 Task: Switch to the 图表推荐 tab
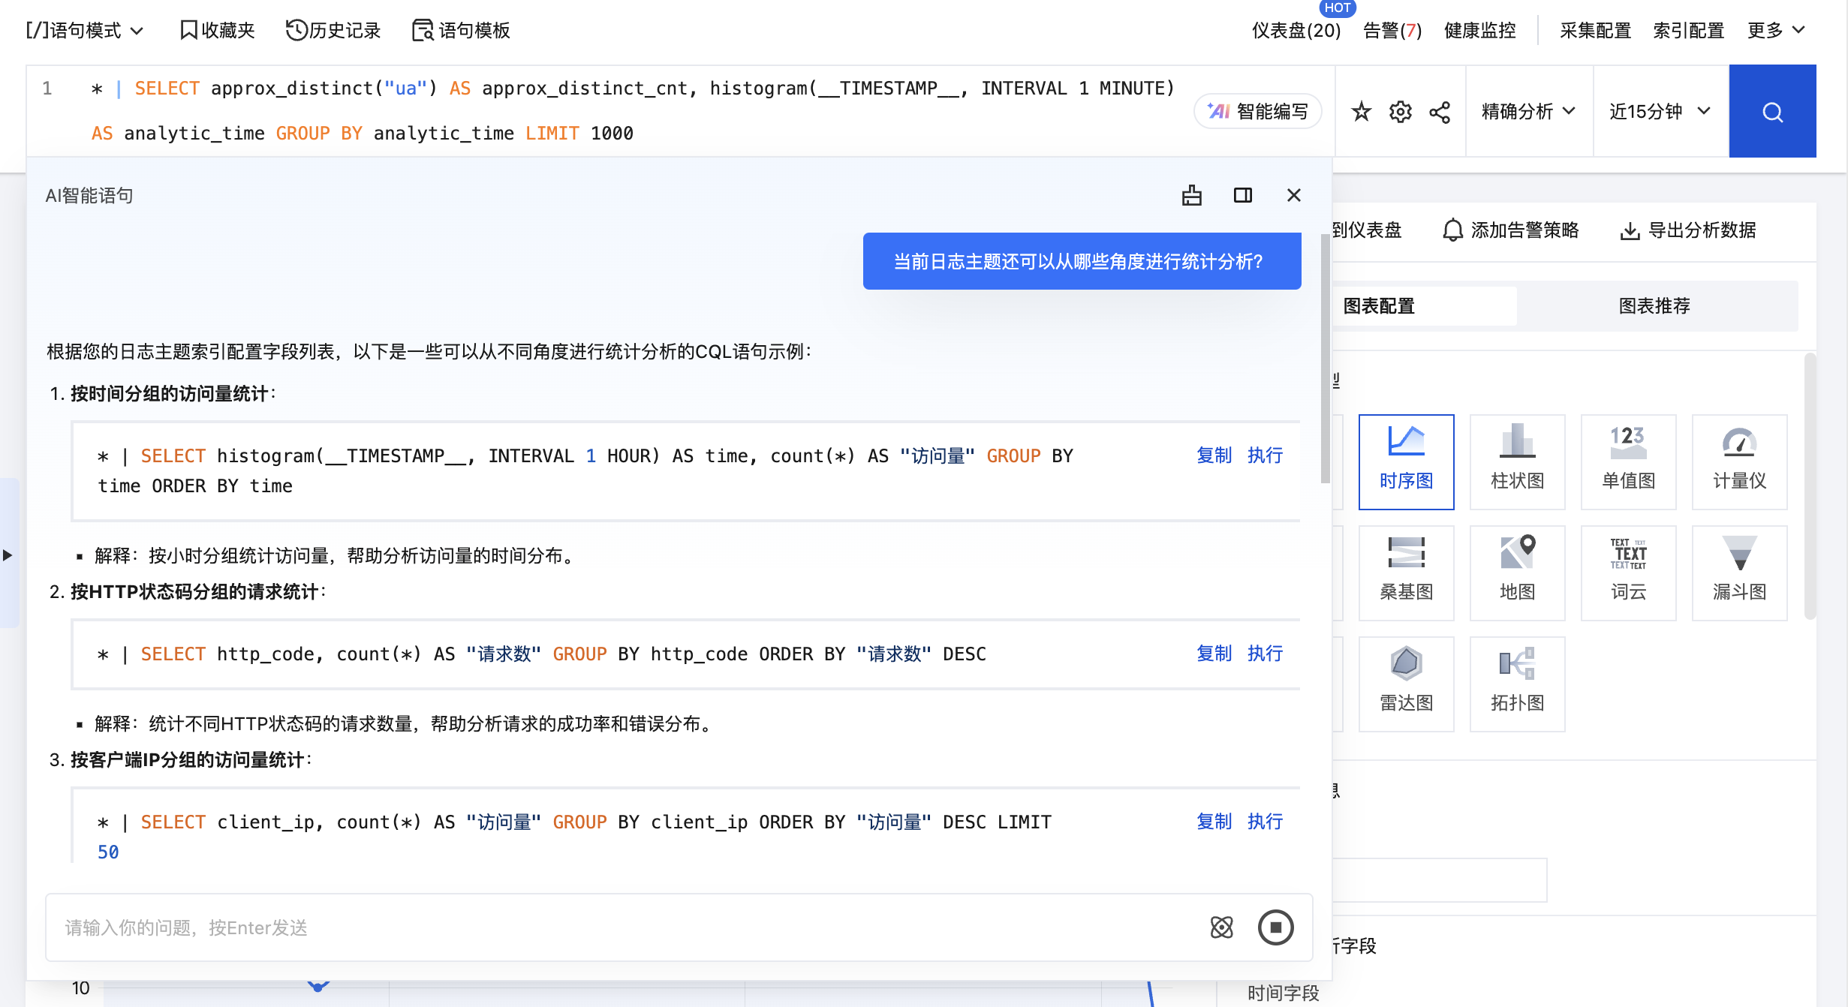(1654, 305)
